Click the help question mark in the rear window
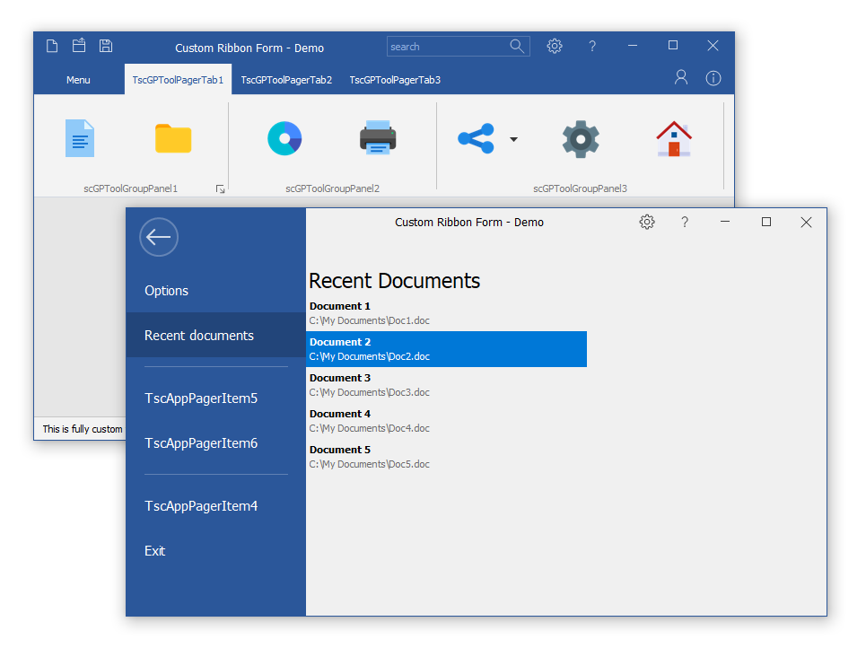The height and width of the screenshot is (648, 866). point(592,47)
